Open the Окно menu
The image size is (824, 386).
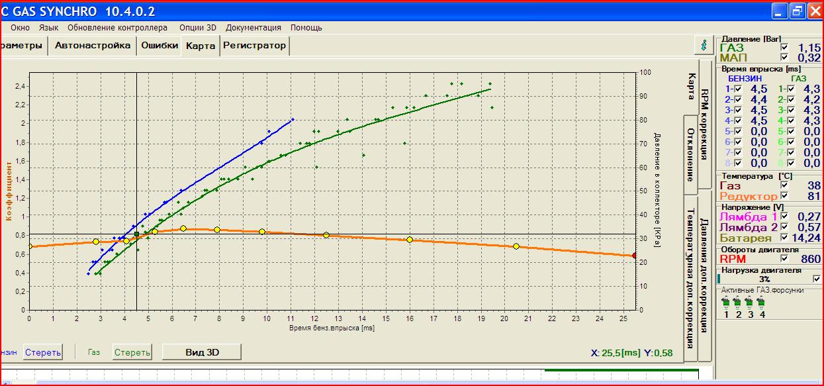tap(20, 28)
